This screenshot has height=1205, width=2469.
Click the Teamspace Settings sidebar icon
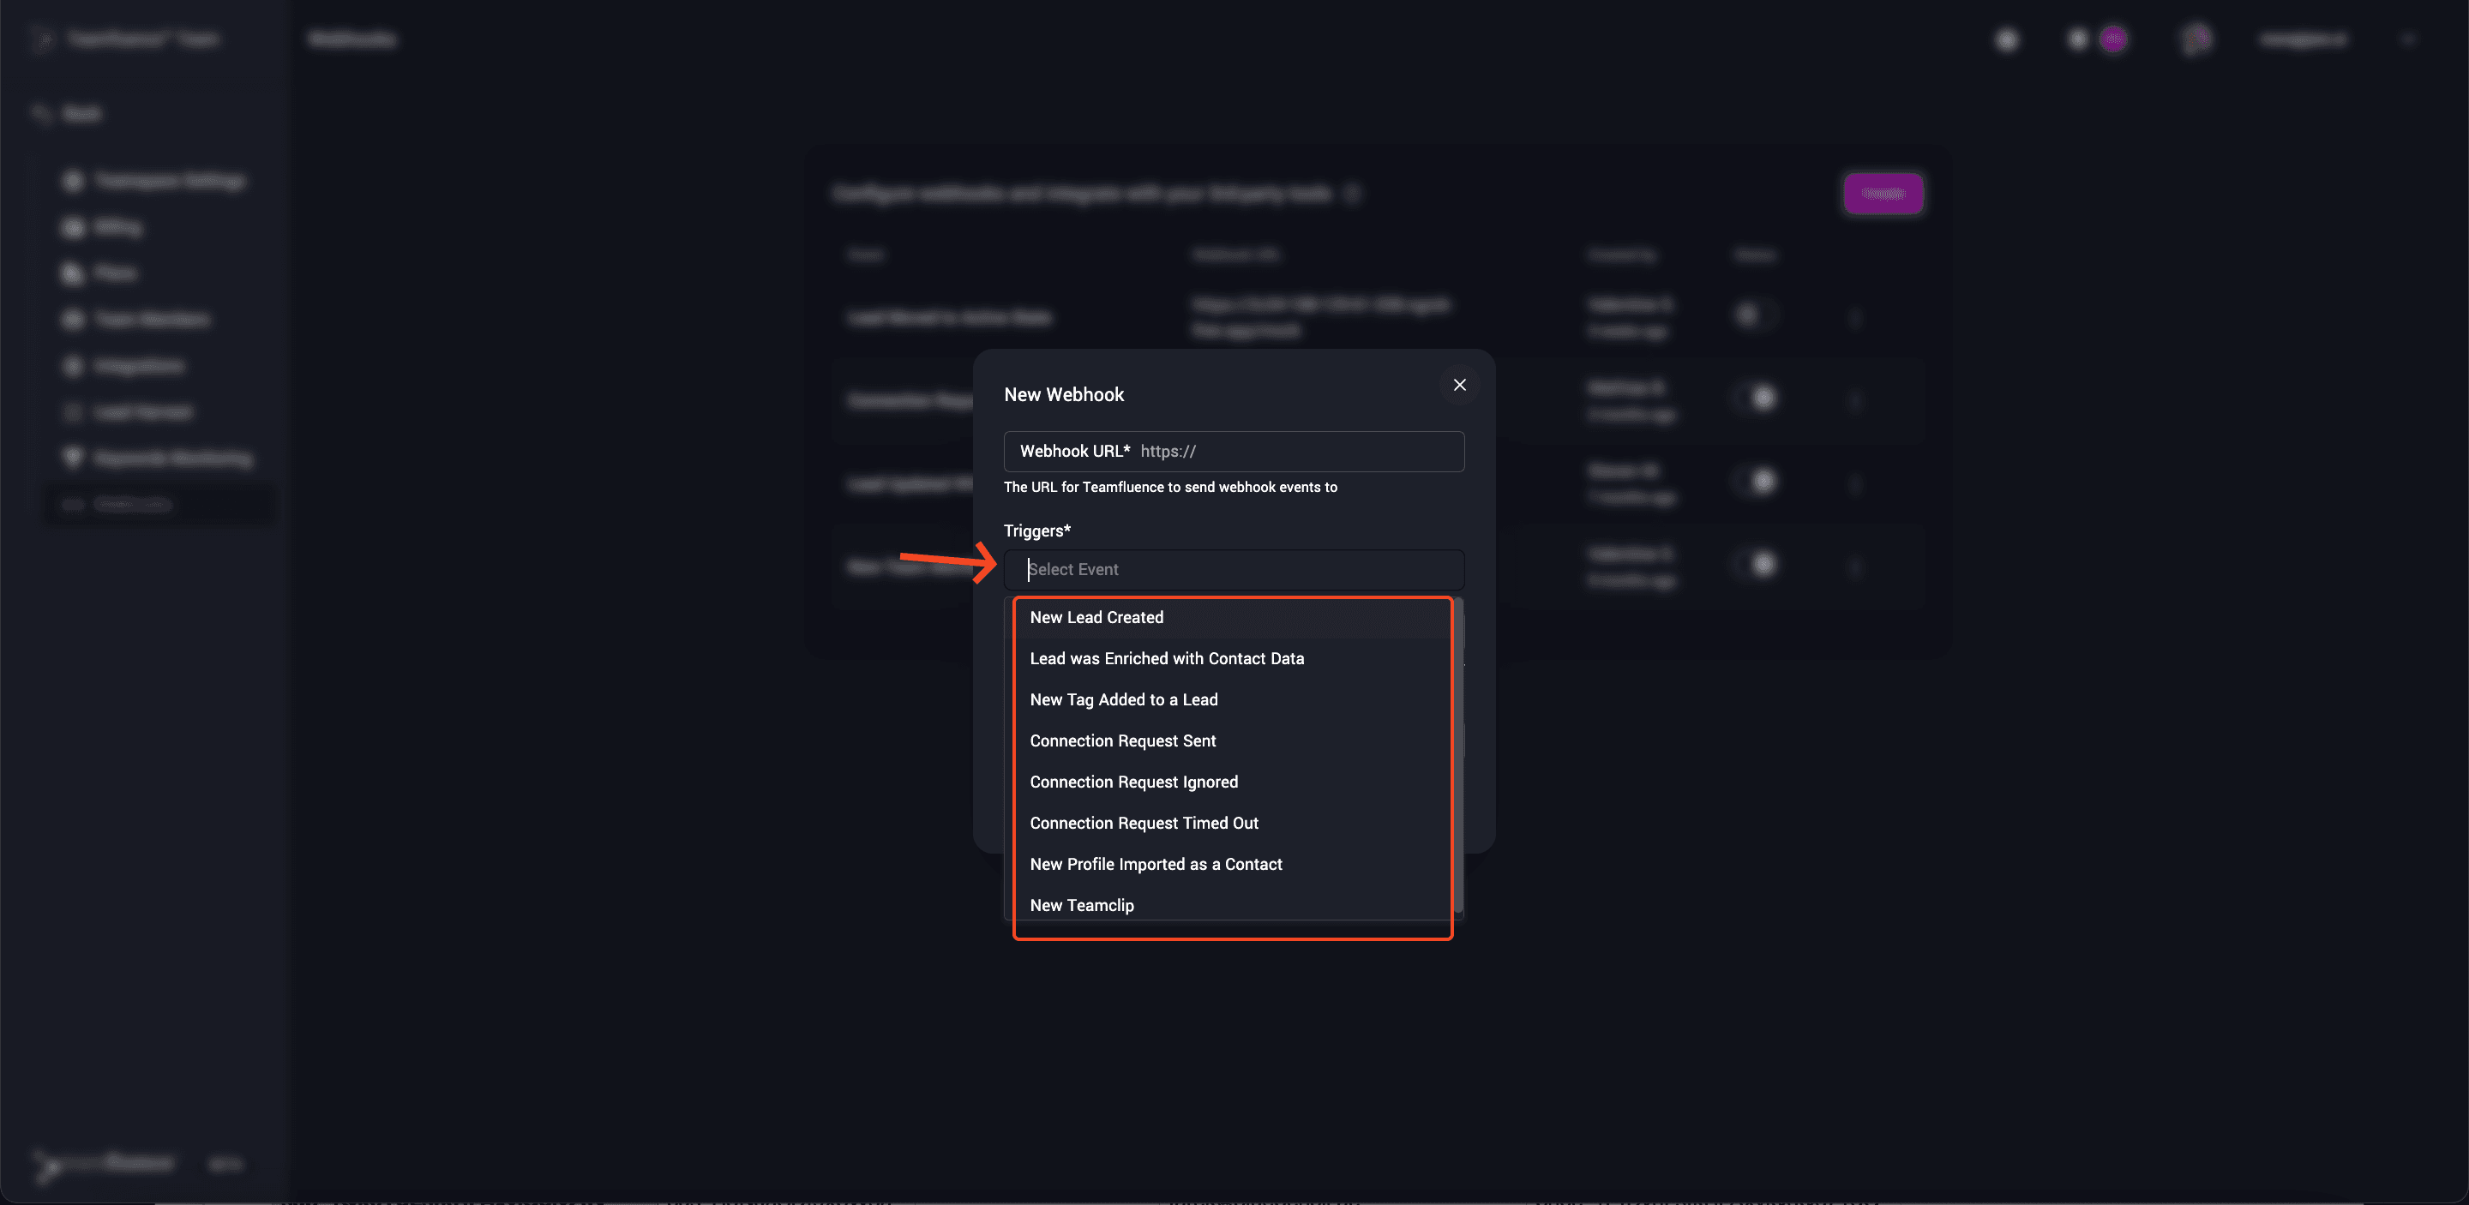[73, 181]
